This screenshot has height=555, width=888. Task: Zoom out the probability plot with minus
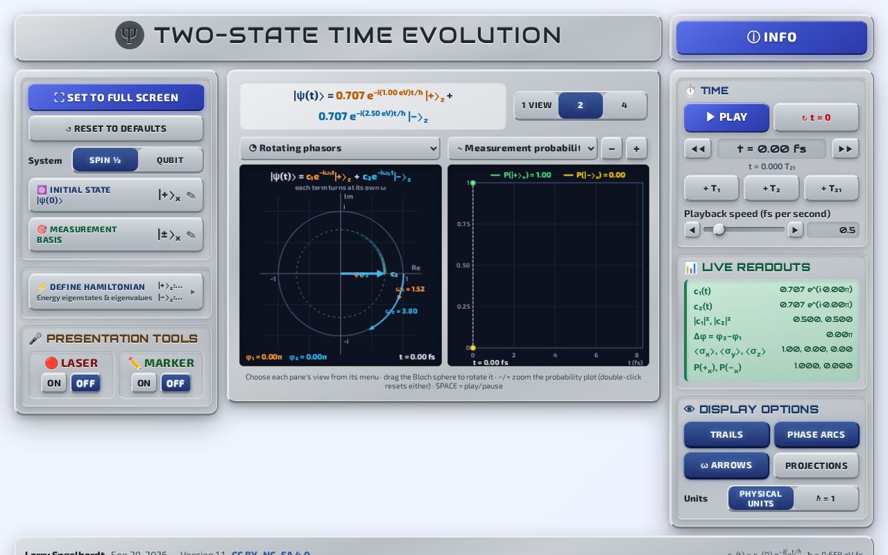[x=611, y=148]
